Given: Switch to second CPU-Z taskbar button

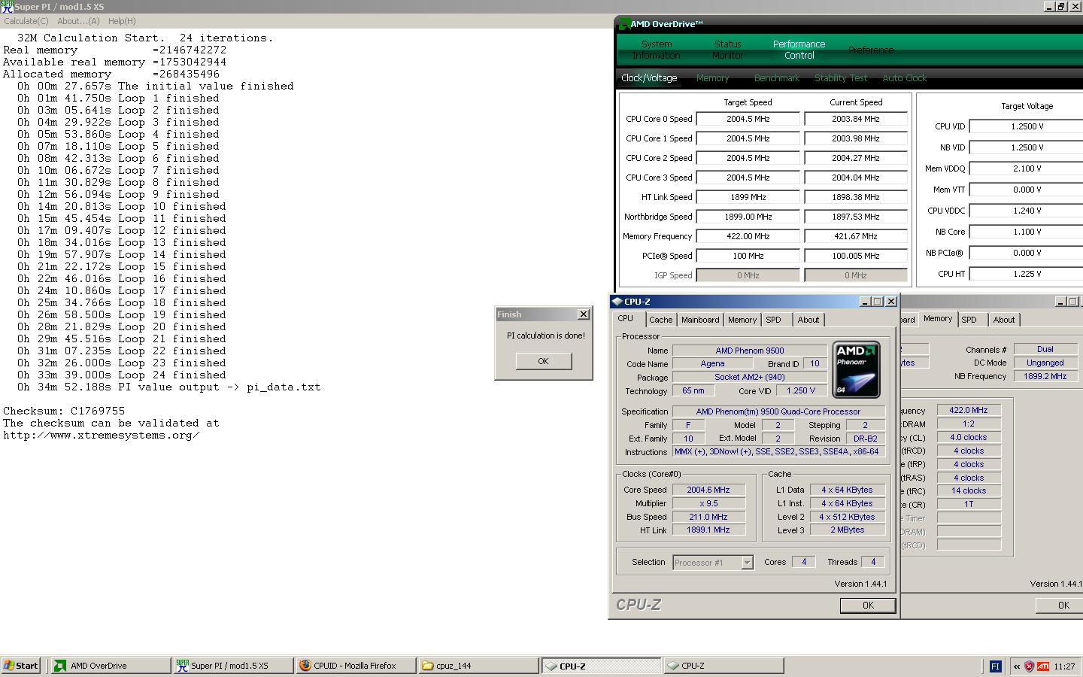Looking at the screenshot, I should pos(724,666).
